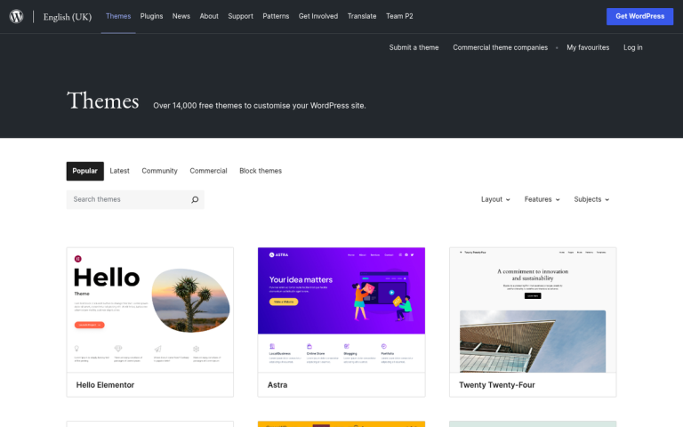Image resolution: width=683 pixels, height=427 pixels.
Task: Open the News nav link
Action: coord(181,16)
